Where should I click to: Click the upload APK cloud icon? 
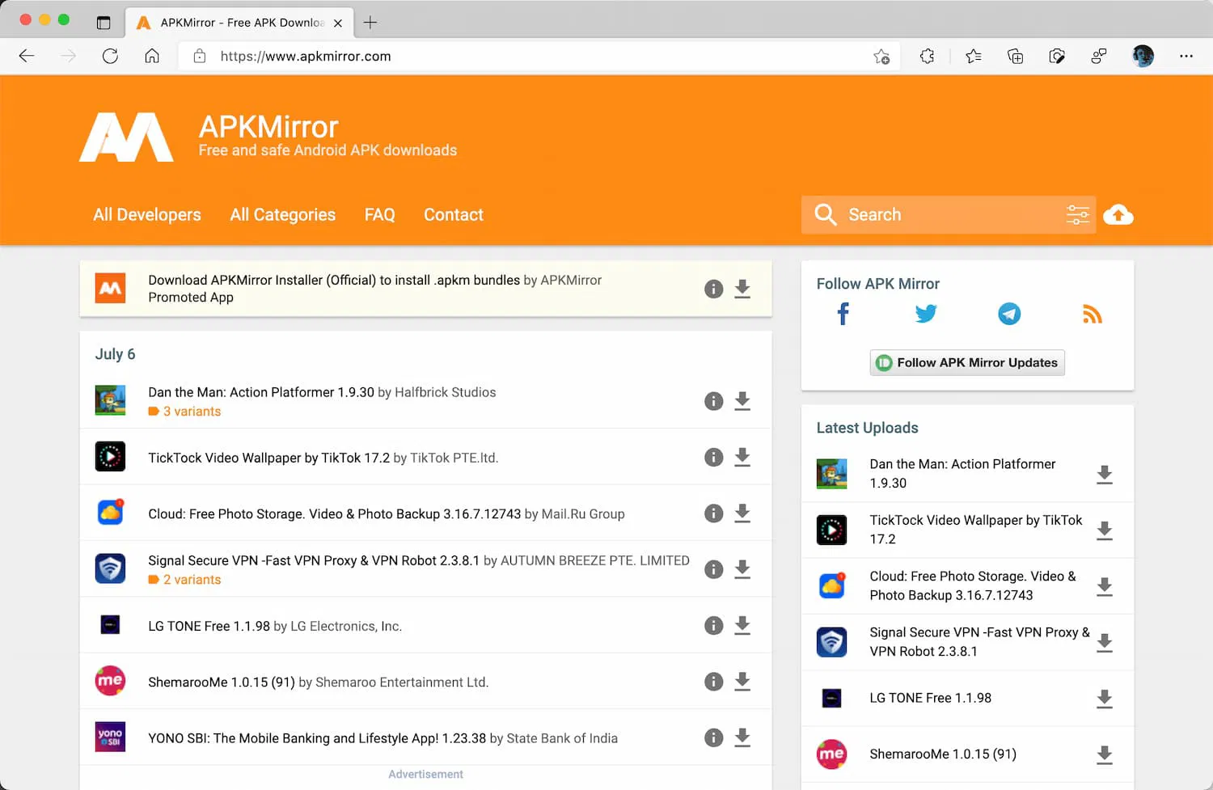1118,214
